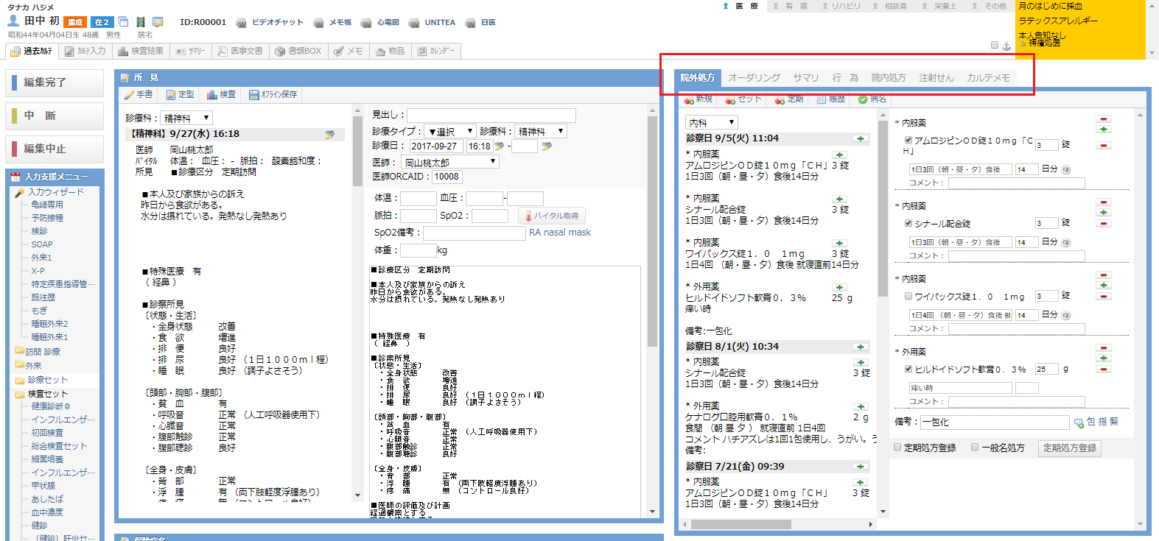The width and height of the screenshot is (1159, 541).
Task: Open 医師 岡山桃太郎 dropdown
Action: [450, 163]
